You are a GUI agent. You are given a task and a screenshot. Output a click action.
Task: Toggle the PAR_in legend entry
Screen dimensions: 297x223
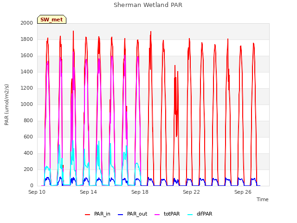pyautogui.click(x=97, y=214)
